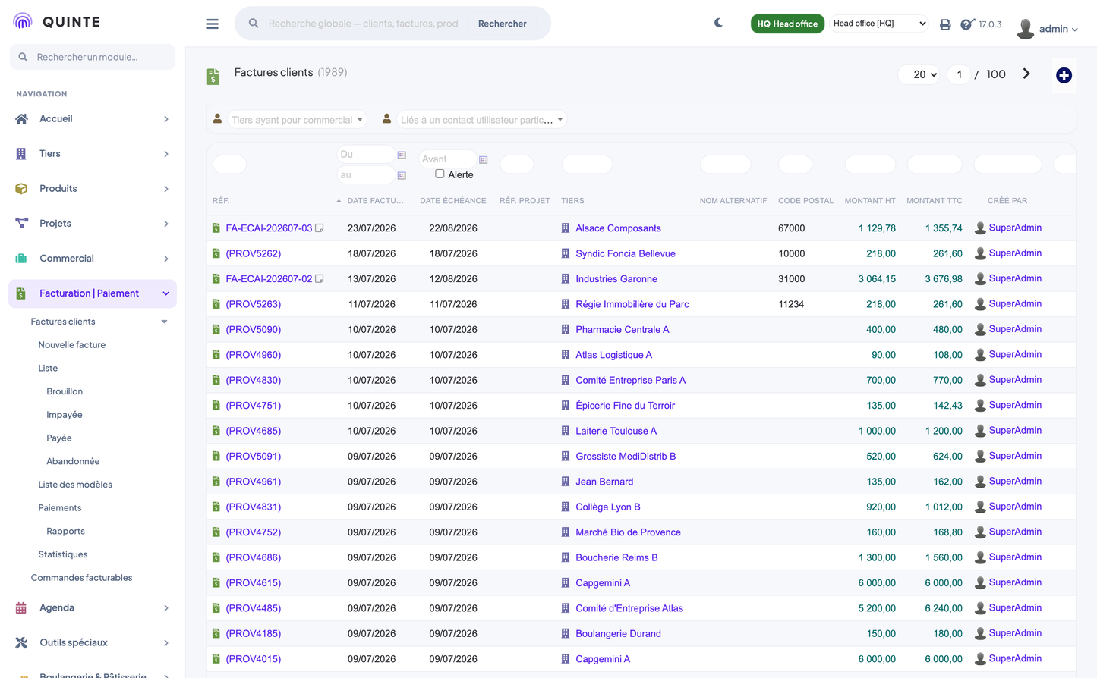Go to next page arrow
This screenshot has width=1097, height=678.
pos(1026,74)
